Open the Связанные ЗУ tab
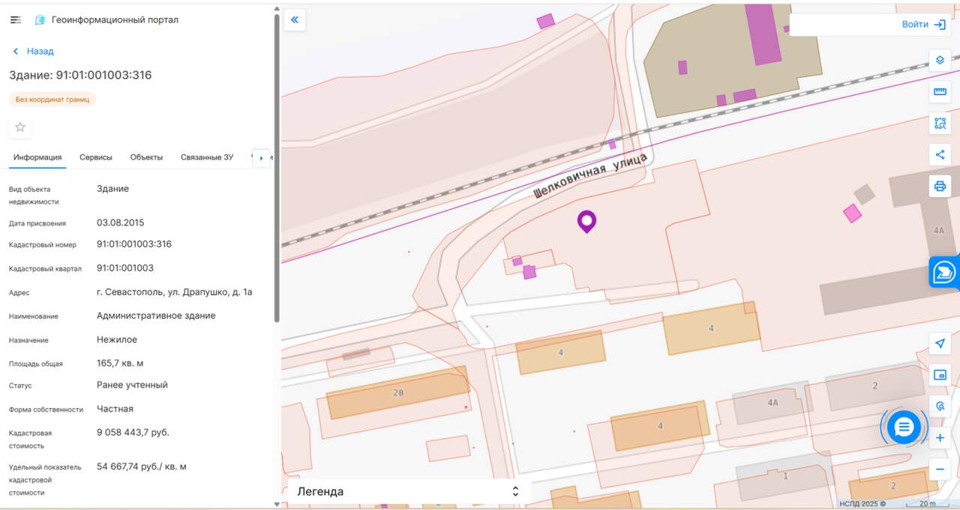Screen dimensions: 960x510 point(206,157)
